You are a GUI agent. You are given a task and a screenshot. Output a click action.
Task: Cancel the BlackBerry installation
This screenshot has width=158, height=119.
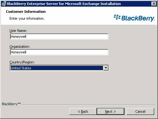point(140,112)
